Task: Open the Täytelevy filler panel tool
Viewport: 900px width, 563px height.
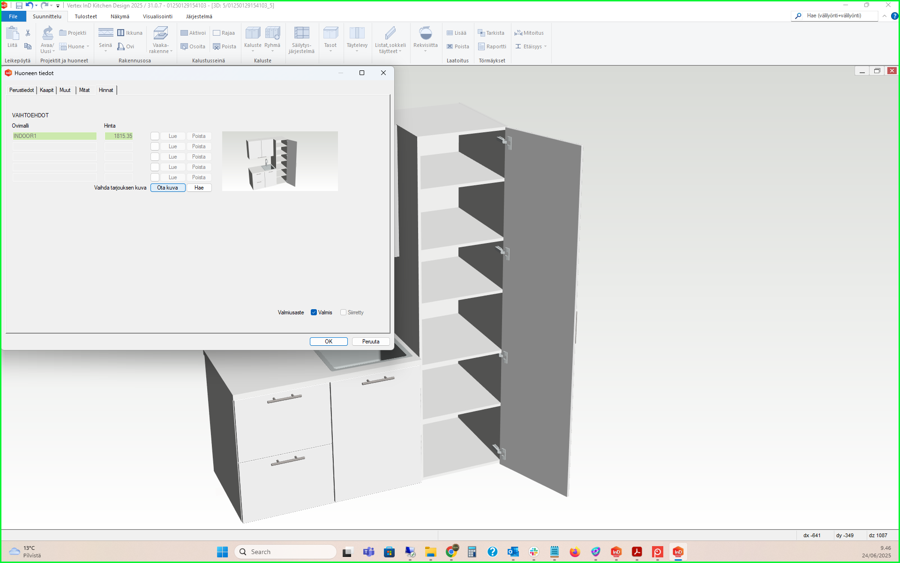Action: (x=357, y=34)
